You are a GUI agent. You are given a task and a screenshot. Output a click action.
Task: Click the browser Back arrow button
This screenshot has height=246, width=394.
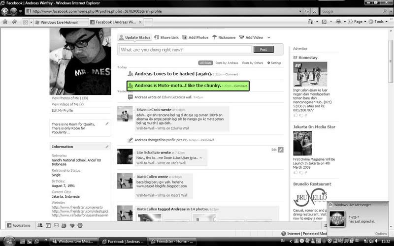pos(6,11)
